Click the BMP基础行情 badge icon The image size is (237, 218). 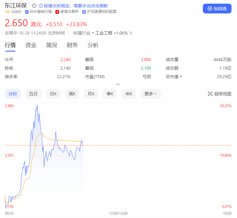pyautogui.click(x=27, y=12)
